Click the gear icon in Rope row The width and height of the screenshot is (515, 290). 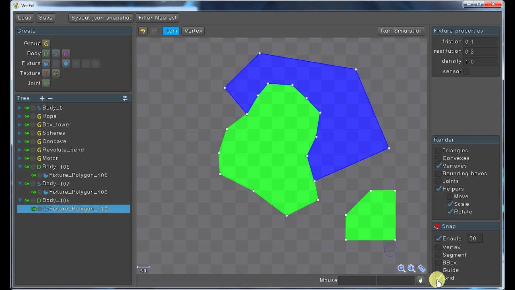click(x=33, y=116)
